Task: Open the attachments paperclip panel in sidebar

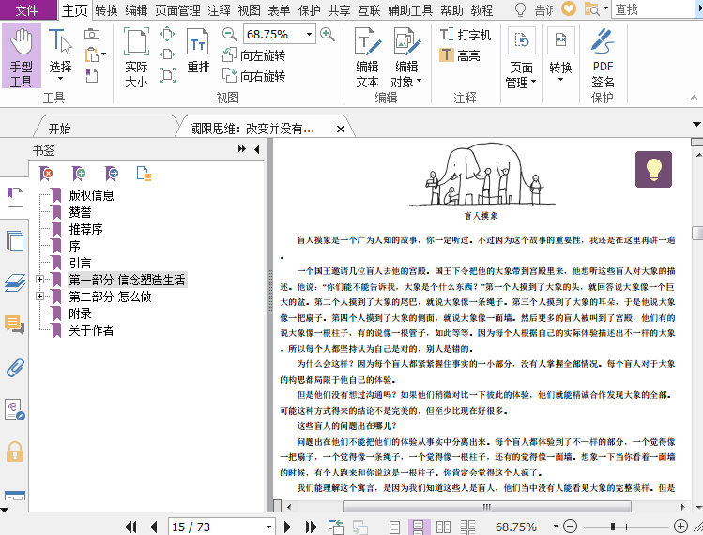Action: [x=14, y=367]
